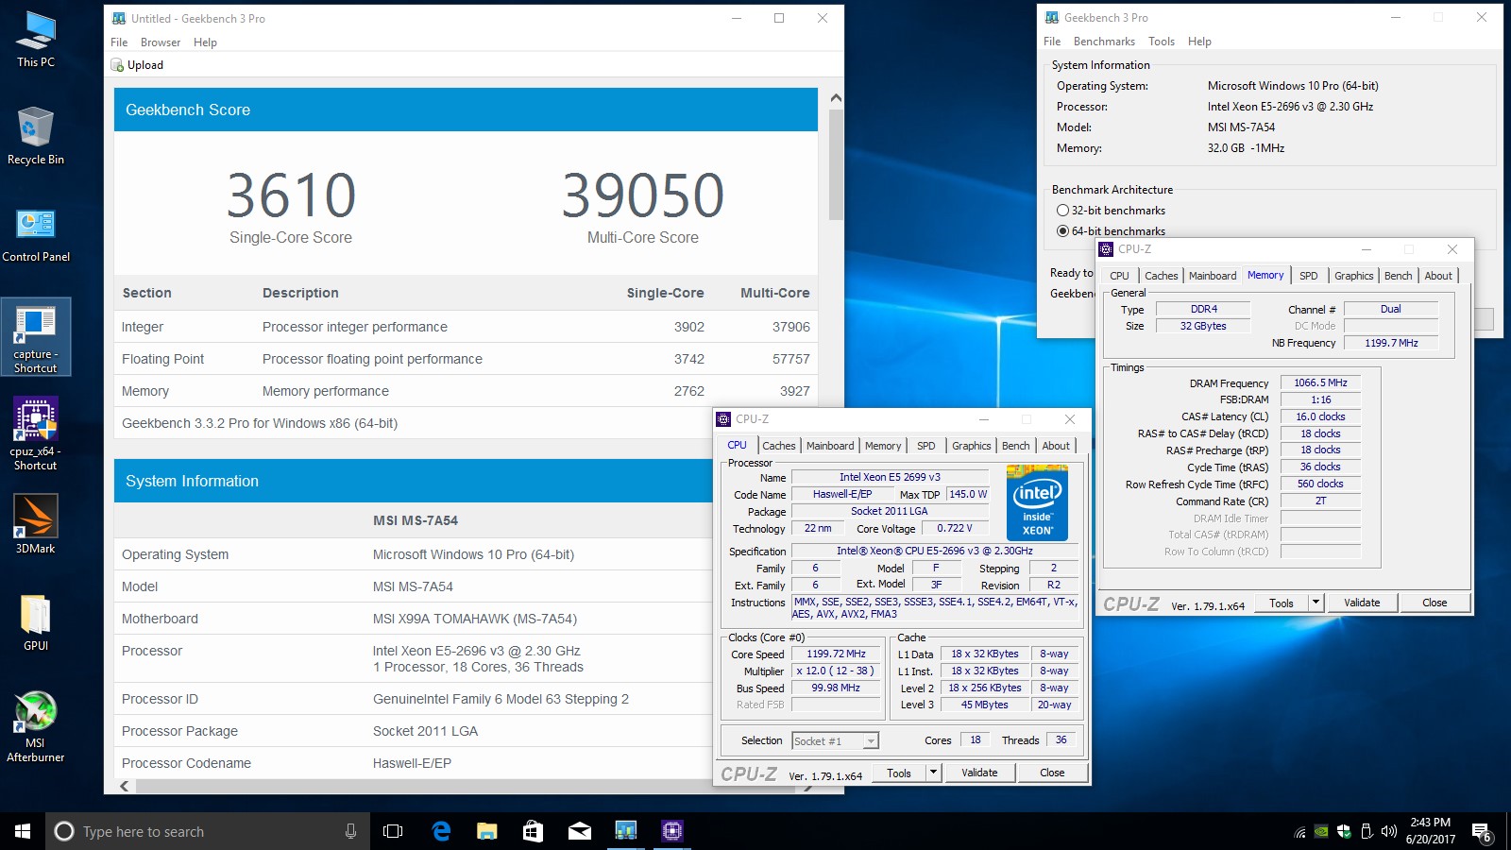Click the MSI X99A TOMAHAWK motherboard value
Viewport: 1511px width, 850px height.
coord(474,619)
